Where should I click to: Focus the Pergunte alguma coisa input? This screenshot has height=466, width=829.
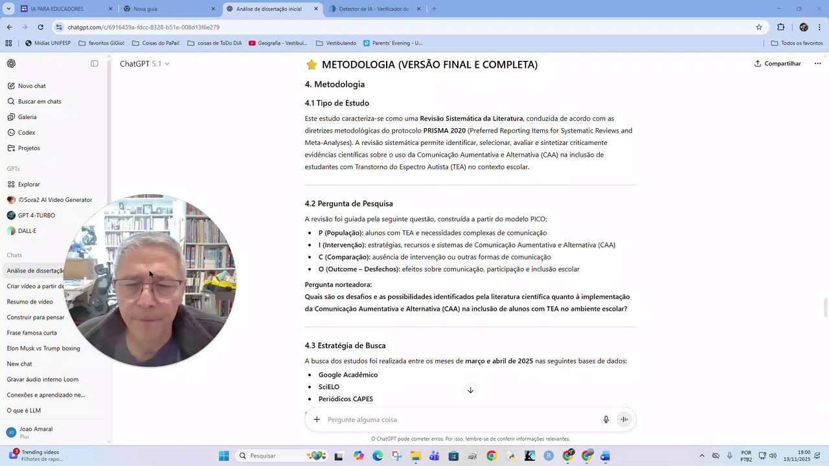(460, 419)
